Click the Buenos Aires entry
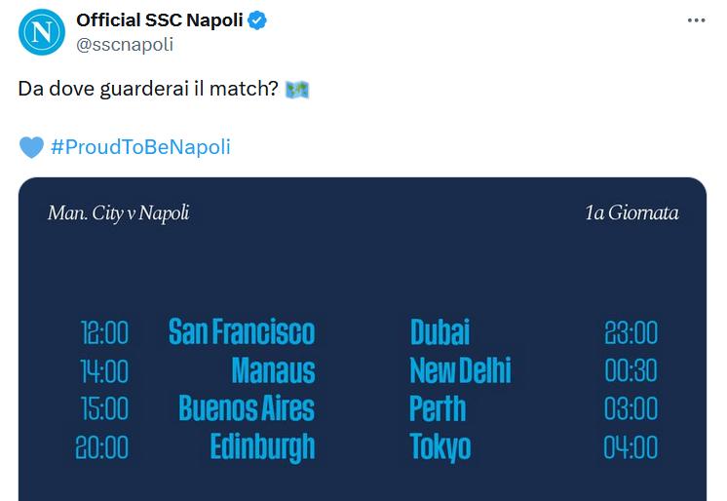The image size is (727, 501). (x=247, y=408)
